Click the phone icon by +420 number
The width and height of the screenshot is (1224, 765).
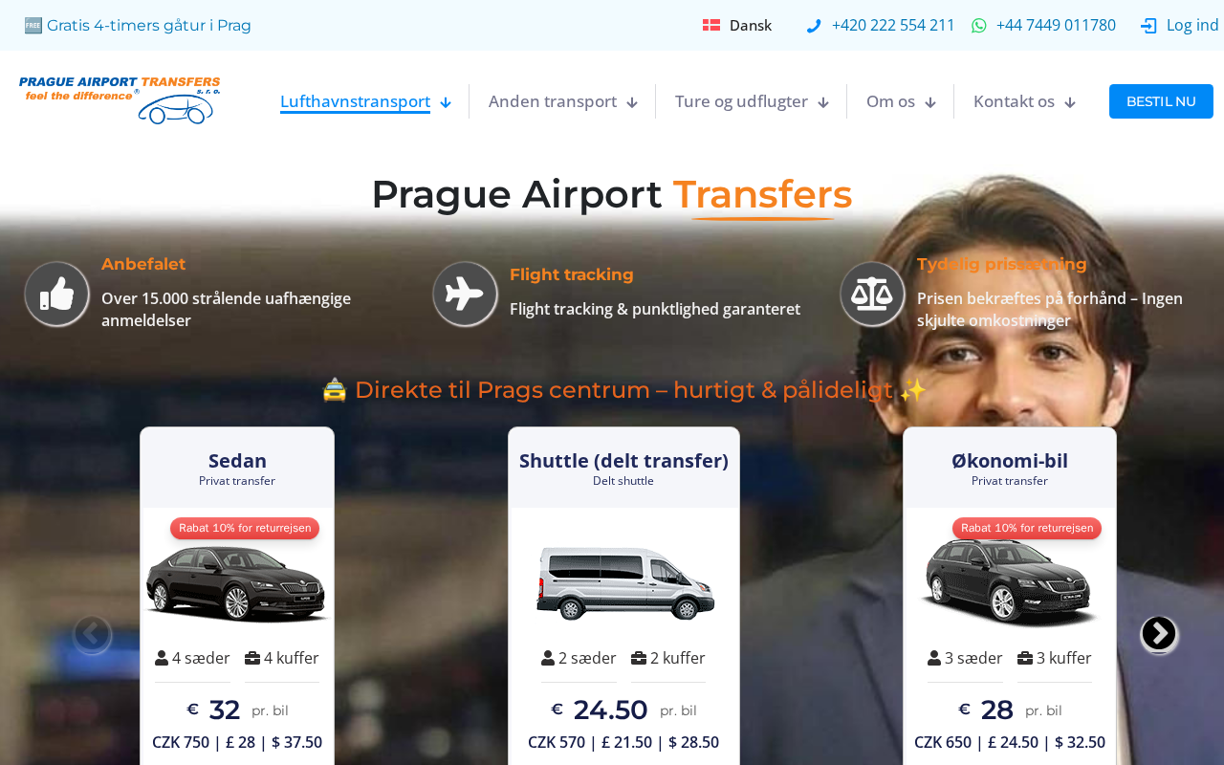pos(814,26)
